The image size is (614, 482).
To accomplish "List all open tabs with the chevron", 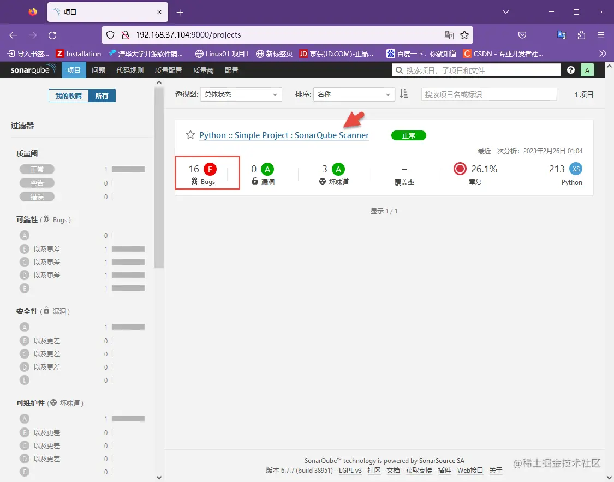I will point(506,12).
